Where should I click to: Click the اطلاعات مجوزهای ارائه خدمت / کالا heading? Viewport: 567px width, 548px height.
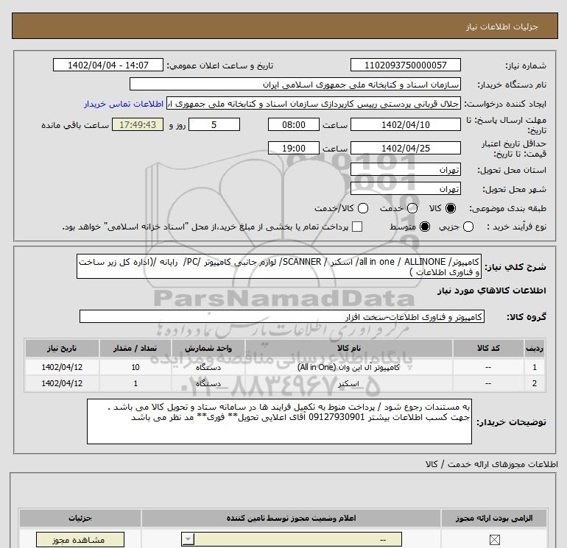pos(491,465)
